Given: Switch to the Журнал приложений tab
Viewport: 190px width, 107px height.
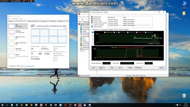Looking at the screenshot, I should [x=33, y=21].
